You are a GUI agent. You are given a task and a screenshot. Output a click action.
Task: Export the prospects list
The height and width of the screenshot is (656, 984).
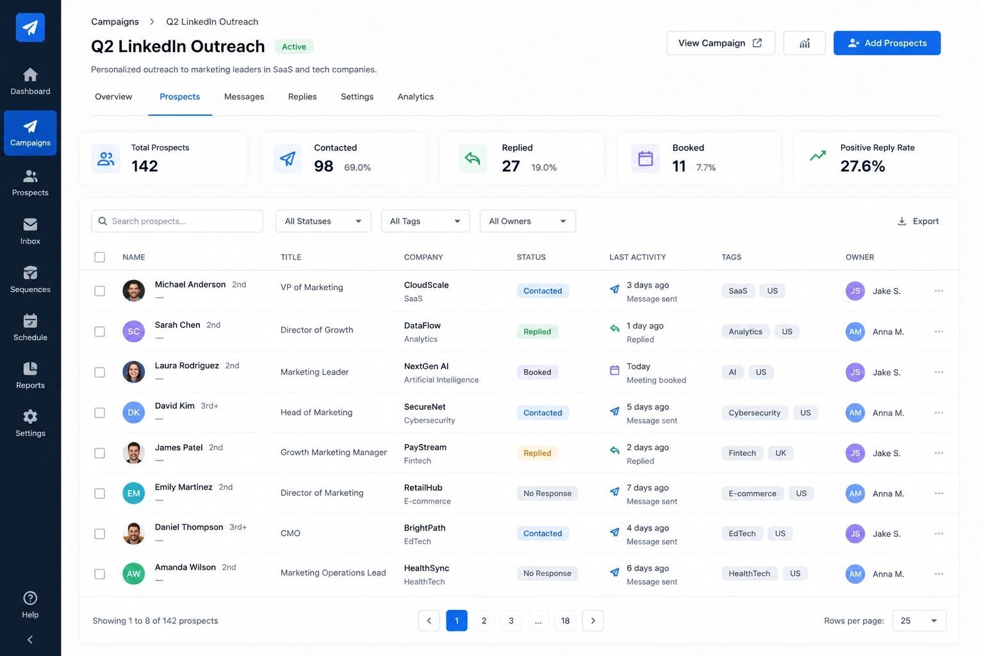pyautogui.click(x=918, y=221)
